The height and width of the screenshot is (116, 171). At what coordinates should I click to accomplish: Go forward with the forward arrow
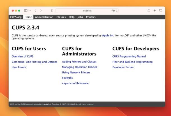[41, 11]
